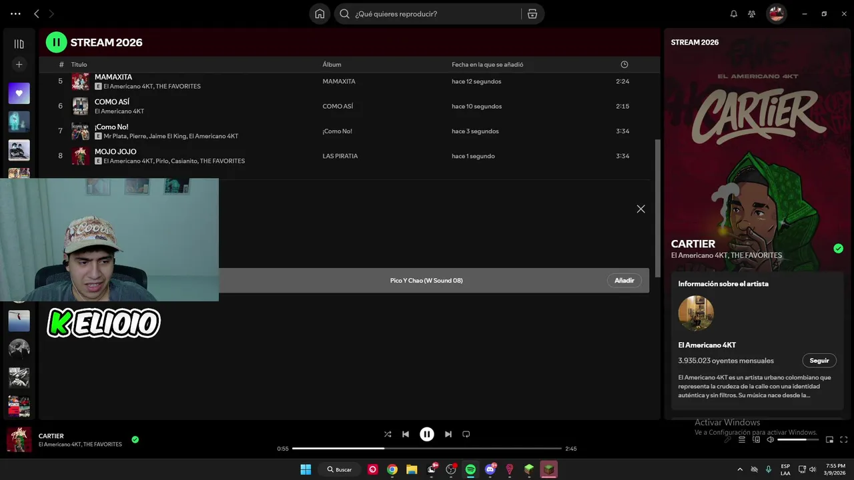
Task: Open OBS Studio from taskbar
Action: click(x=451, y=469)
